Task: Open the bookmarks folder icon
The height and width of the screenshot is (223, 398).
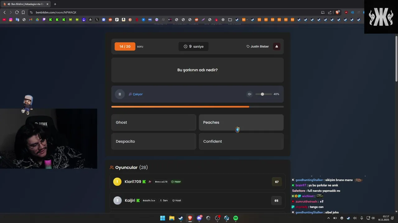Action: 230,20
